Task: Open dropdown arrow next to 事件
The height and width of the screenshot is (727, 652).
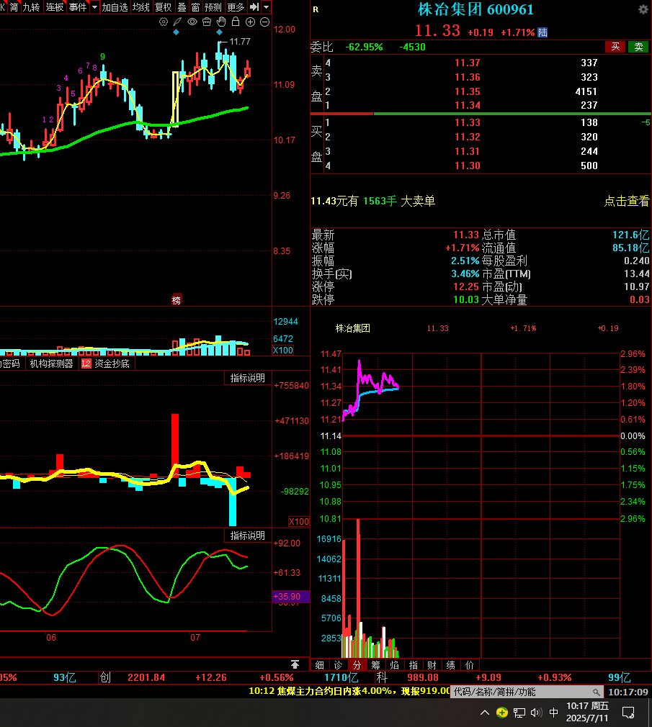Action: [94, 7]
